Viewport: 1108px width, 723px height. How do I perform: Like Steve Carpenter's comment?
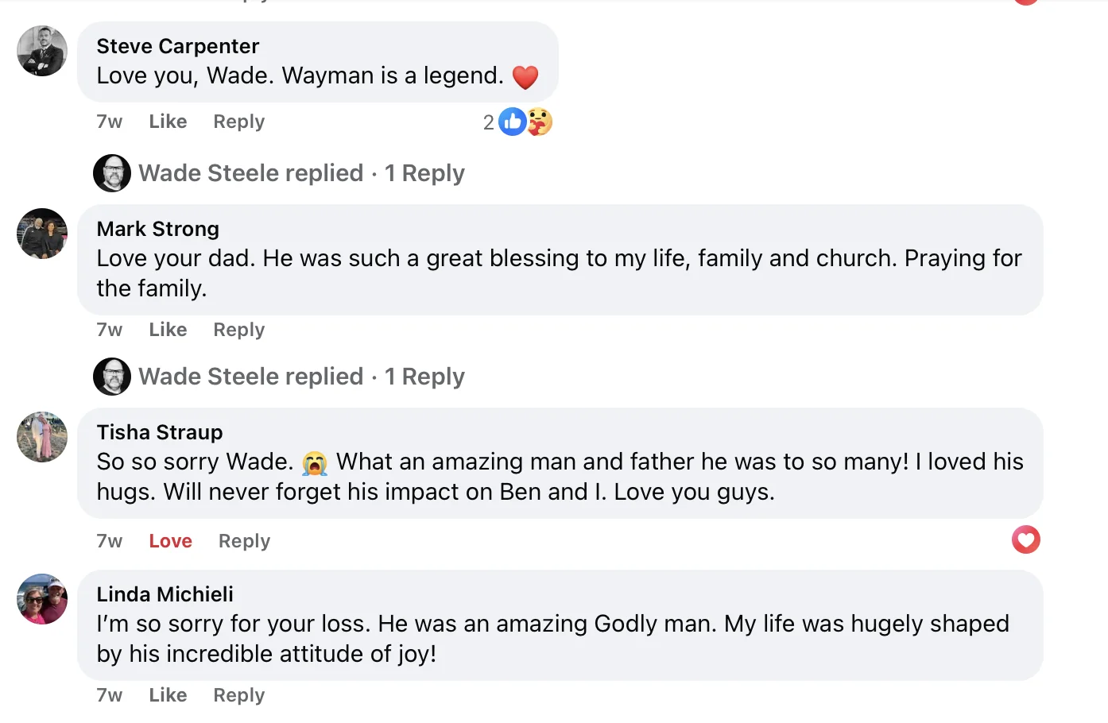pos(168,122)
